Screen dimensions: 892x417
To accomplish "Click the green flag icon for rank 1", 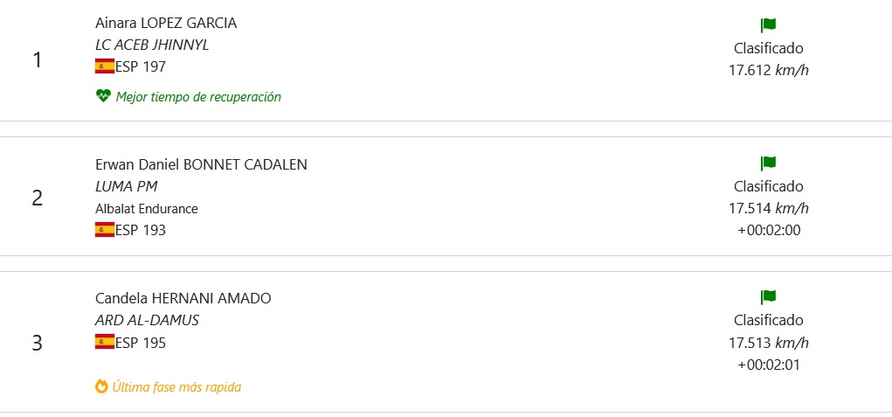I will tap(768, 25).
